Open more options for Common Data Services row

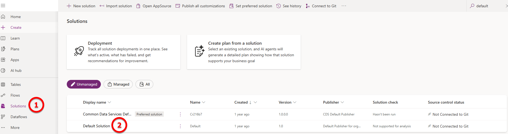click(180, 114)
